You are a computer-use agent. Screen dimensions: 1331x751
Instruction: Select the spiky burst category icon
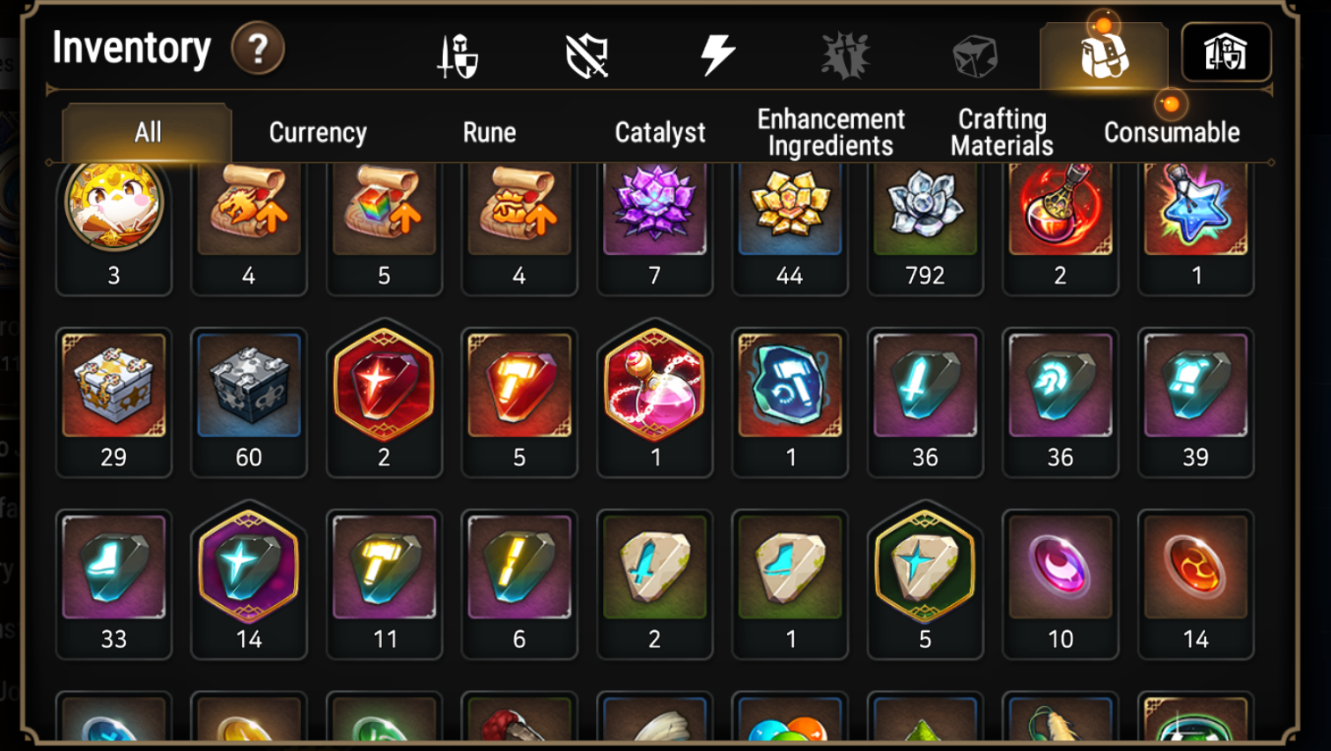[846, 55]
